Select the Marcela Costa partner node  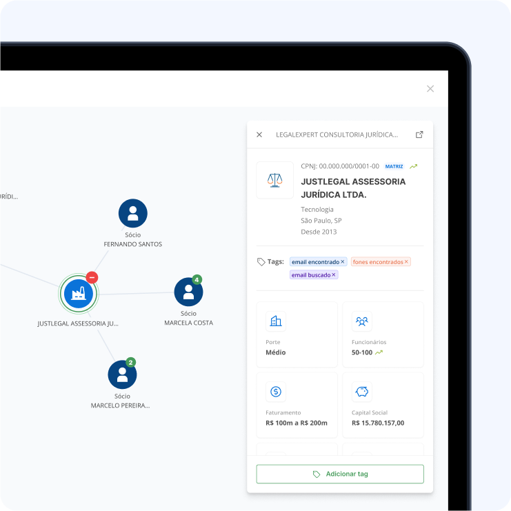point(188,292)
